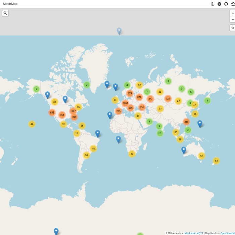Toggle dark mode with the moon icon

click(x=213, y=4)
